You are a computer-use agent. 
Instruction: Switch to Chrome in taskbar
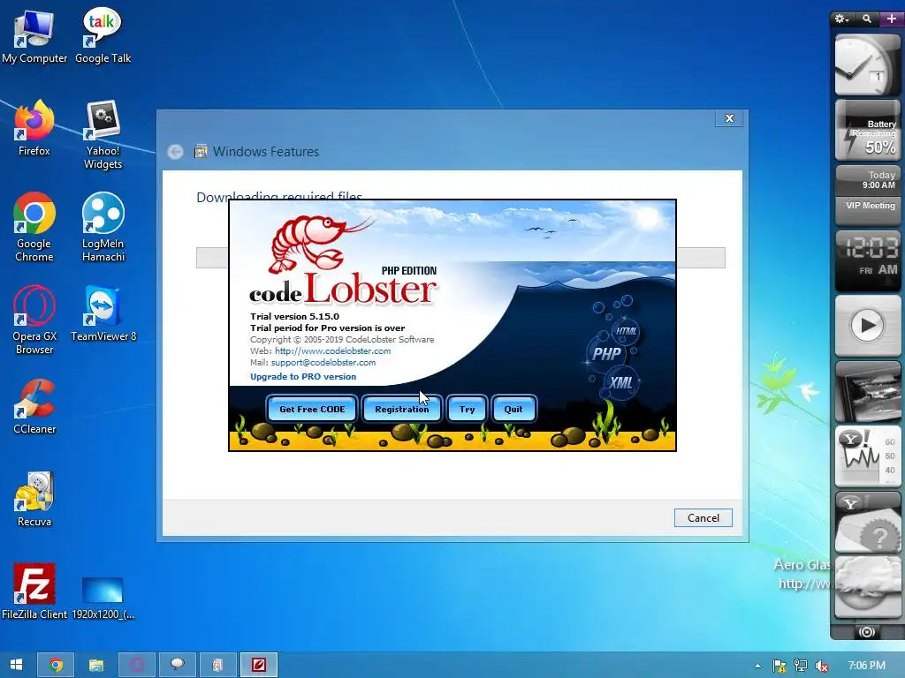click(56, 665)
